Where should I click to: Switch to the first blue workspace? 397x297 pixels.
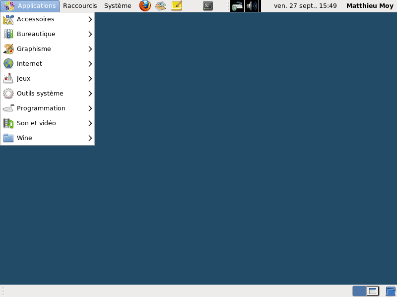coord(359,291)
